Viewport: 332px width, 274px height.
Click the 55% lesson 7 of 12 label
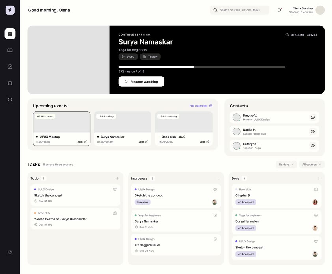(131, 71)
